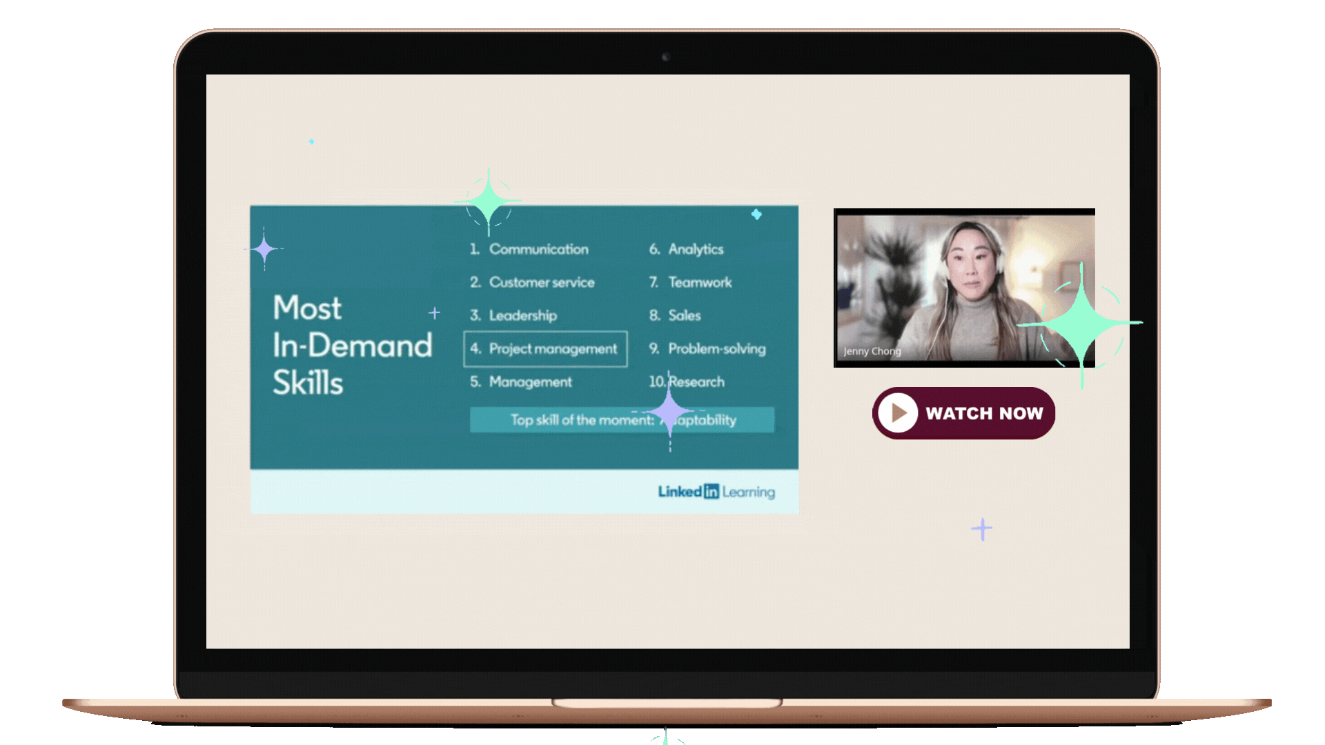The image size is (1325, 745).
Task: Select the highlighted Project management item
Action: (545, 349)
